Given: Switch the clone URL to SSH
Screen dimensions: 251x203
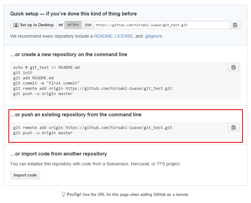Looking at the screenshot, I should coord(88,25).
